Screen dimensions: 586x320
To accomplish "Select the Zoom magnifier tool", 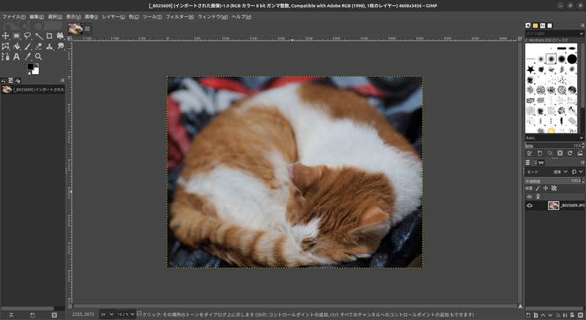I will click(39, 57).
